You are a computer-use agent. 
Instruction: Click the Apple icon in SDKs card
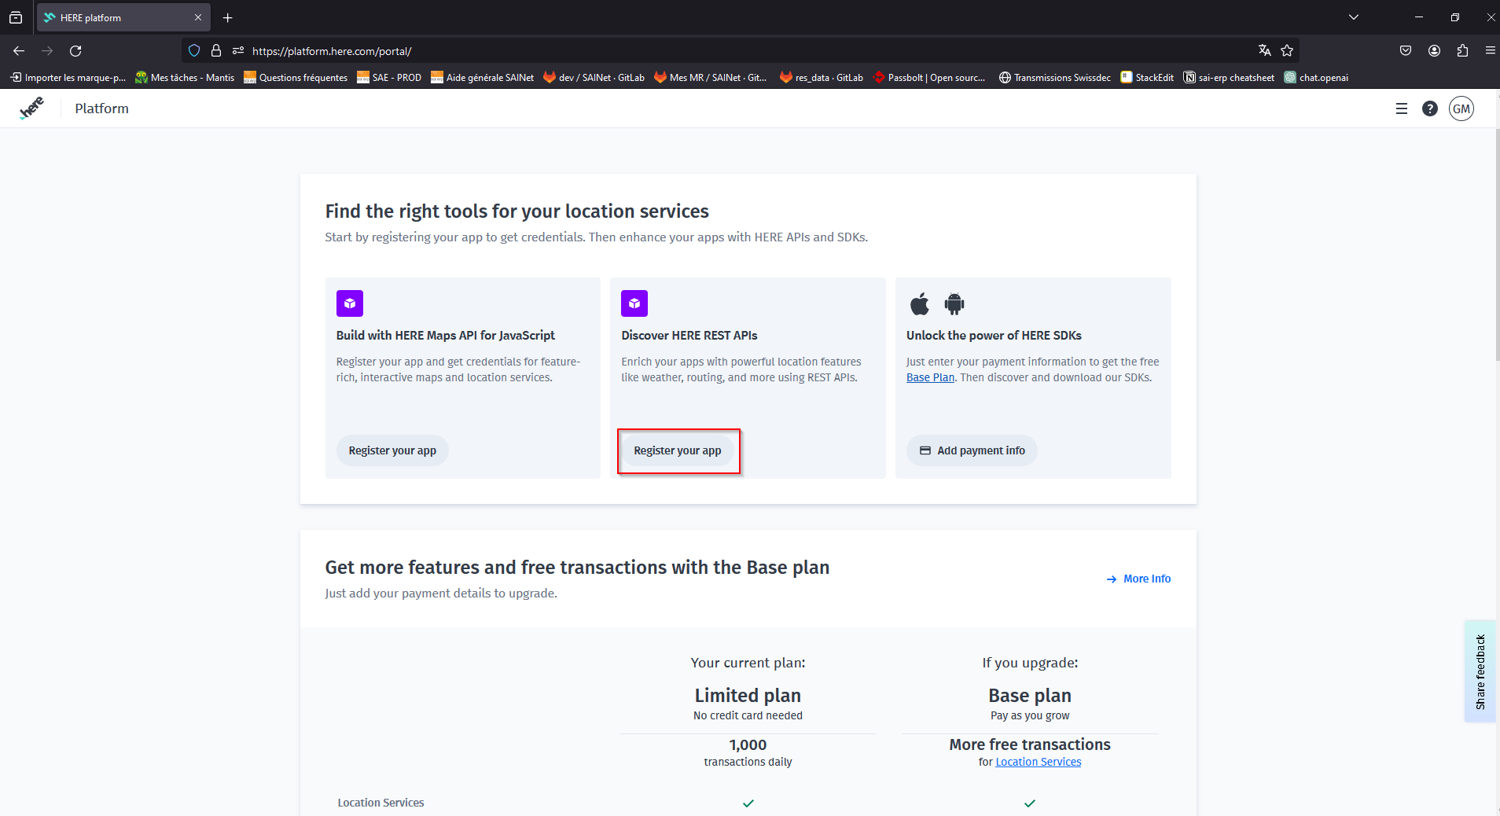click(919, 303)
